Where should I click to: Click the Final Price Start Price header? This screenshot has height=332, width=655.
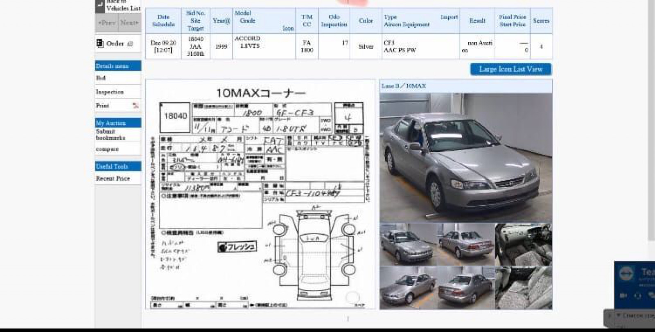pos(512,21)
